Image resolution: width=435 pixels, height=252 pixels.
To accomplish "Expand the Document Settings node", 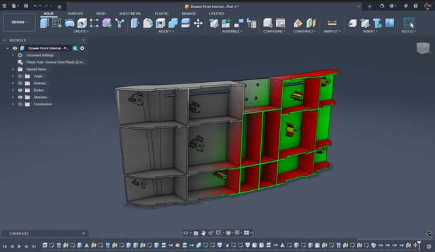I will tap(13, 55).
